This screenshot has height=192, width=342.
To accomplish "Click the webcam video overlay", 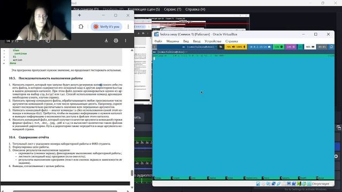I will (36, 20).
